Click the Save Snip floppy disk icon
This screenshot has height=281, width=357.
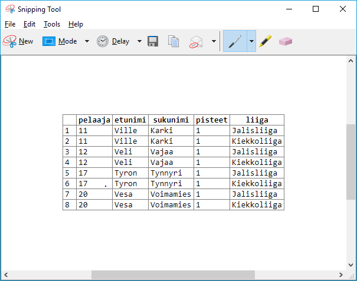click(153, 41)
